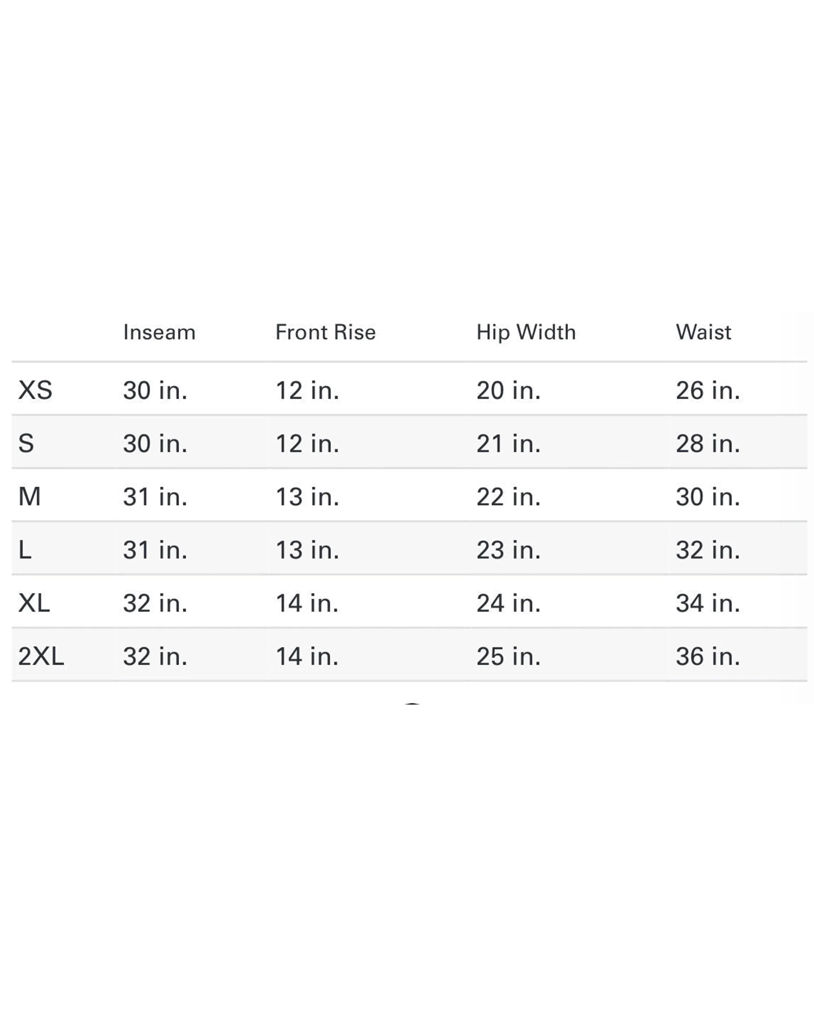
Task: Select the L hip width 23 in.
Action: tap(508, 550)
